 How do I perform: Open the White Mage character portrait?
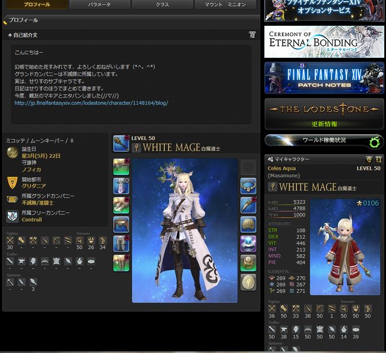click(185, 230)
